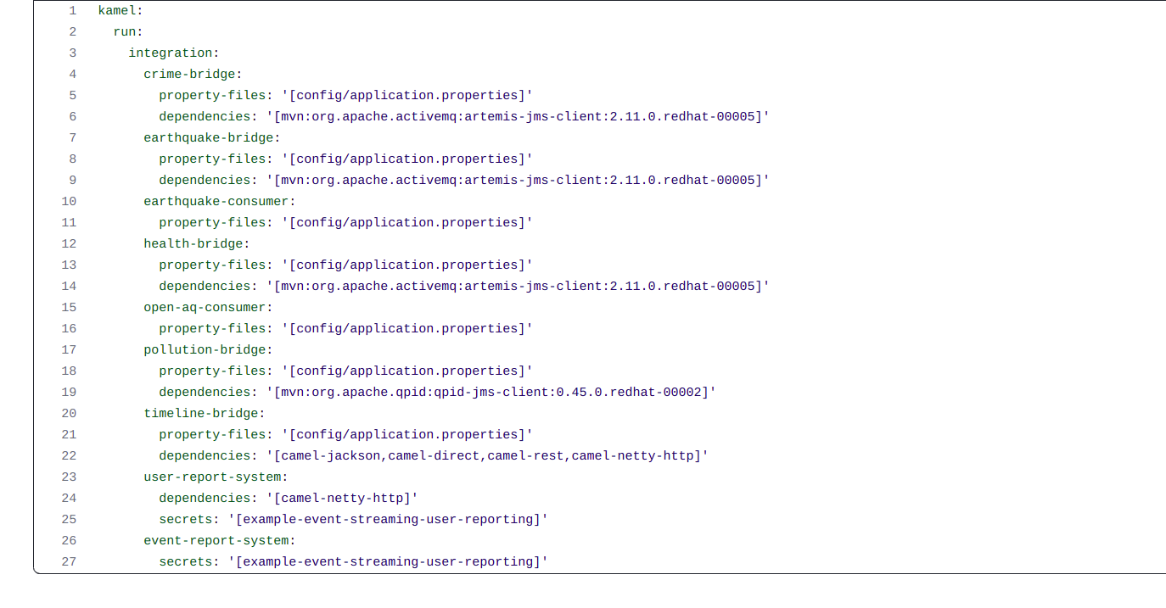The height and width of the screenshot is (608, 1166).
Task: Click the 'timeline-bridge:' key
Action: pos(205,413)
